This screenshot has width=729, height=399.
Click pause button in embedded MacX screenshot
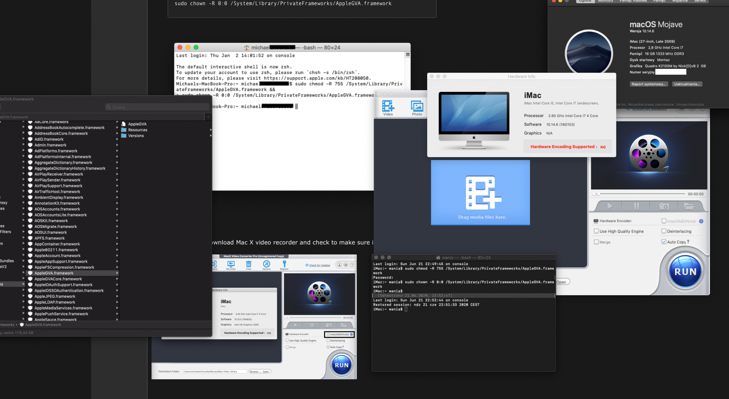click(x=312, y=325)
